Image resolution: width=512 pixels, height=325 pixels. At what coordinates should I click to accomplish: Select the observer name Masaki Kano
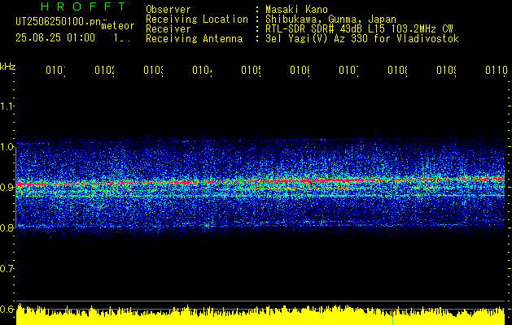[x=296, y=9]
